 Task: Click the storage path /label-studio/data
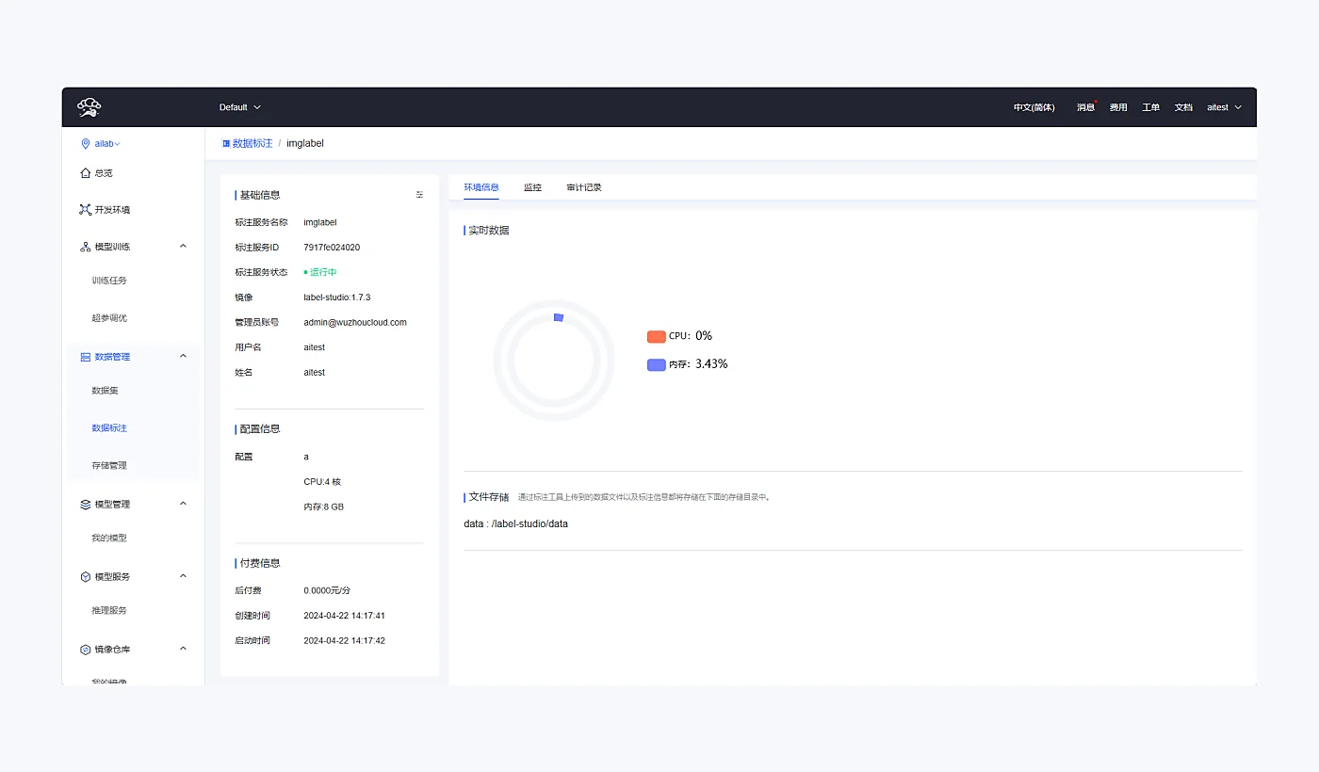tap(529, 523)
